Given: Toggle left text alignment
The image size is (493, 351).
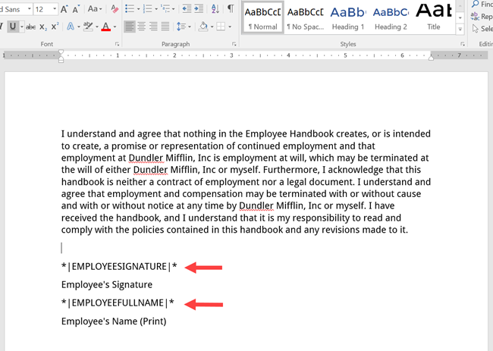Looking at the screenshot, I should point(130,27).
